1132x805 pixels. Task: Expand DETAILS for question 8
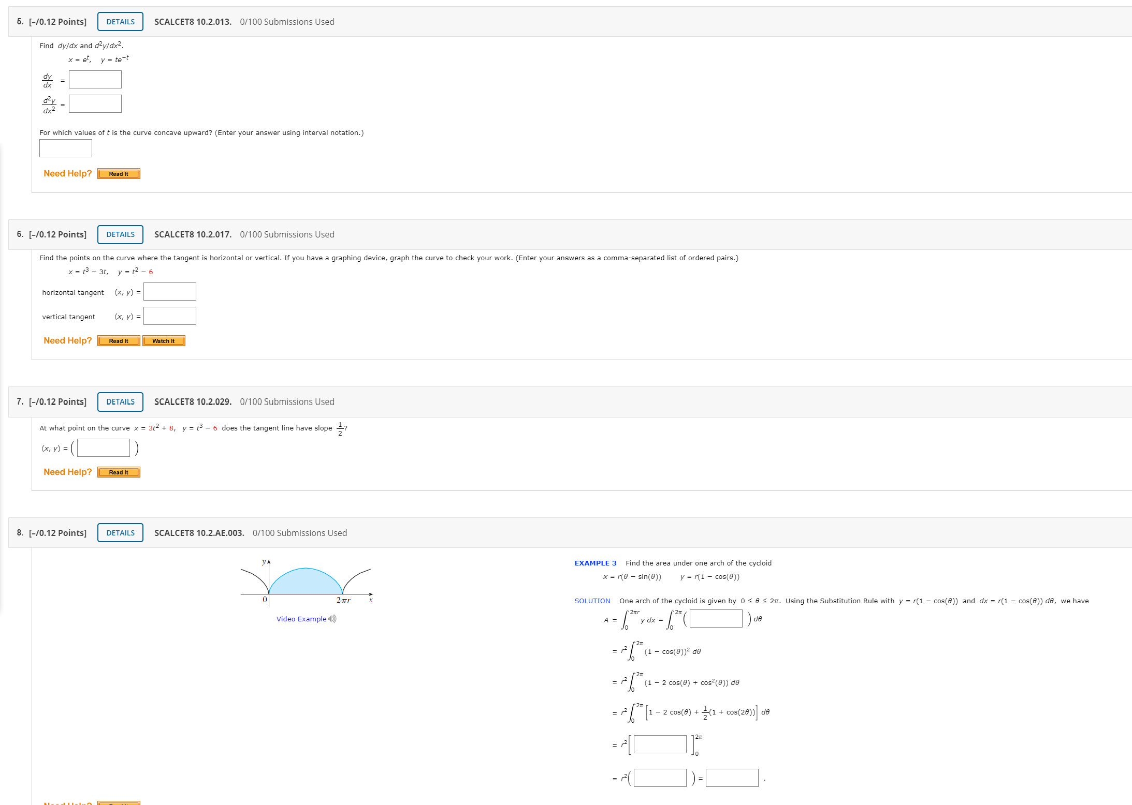click(120, 533)
